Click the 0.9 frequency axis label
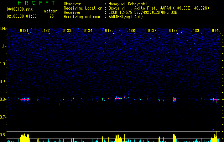 (x=3, y=82)
